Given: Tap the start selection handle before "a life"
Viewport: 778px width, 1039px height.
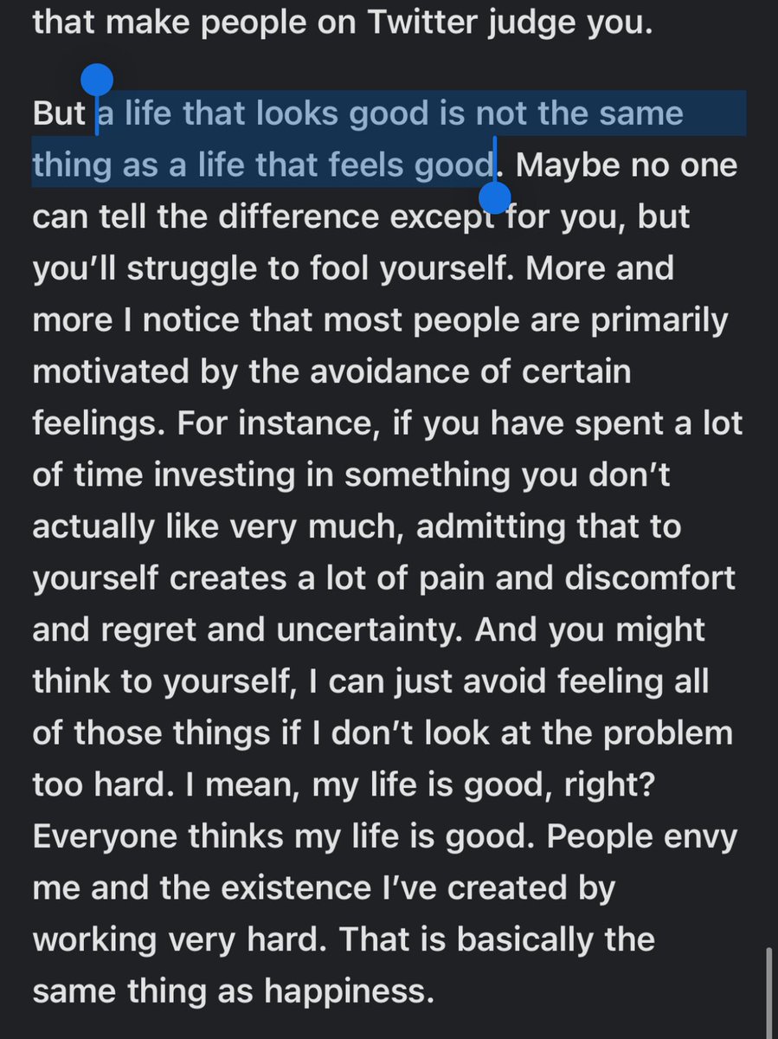Looking at the screenshot, I should (x=97, y=82).
